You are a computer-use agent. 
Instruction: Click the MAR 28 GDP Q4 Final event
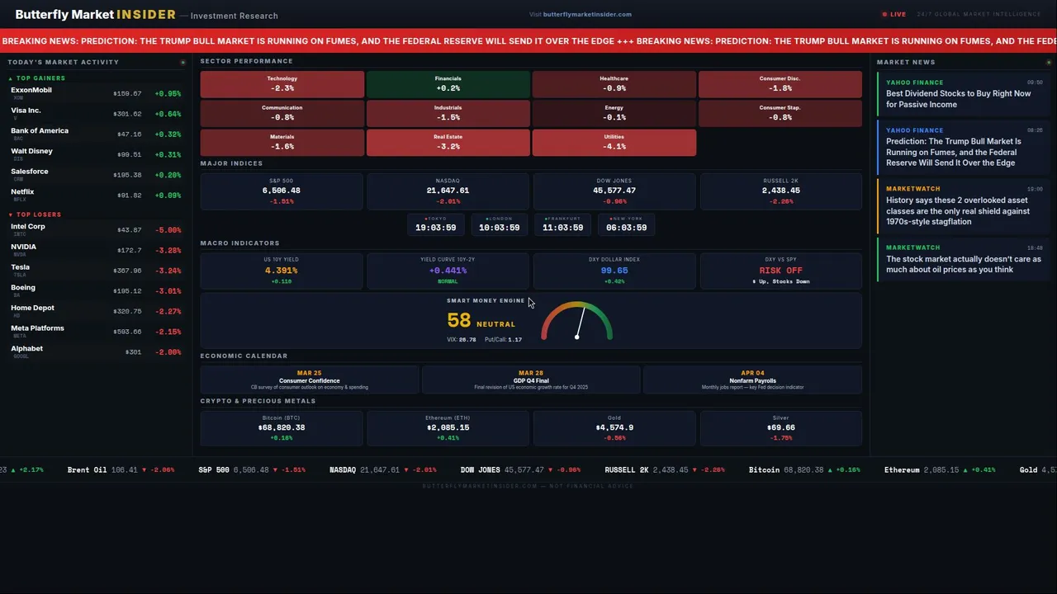point(531,380)
